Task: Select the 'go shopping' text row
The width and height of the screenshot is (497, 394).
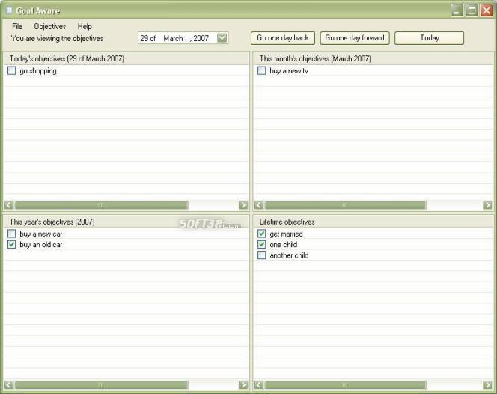Action: (x=38, y=70)
